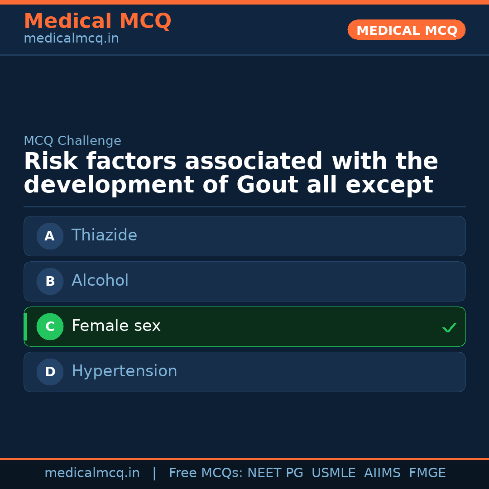489x489 pixels.
Task: Open the medicalmcq.in link in the footer
Action: coord(92,473)
